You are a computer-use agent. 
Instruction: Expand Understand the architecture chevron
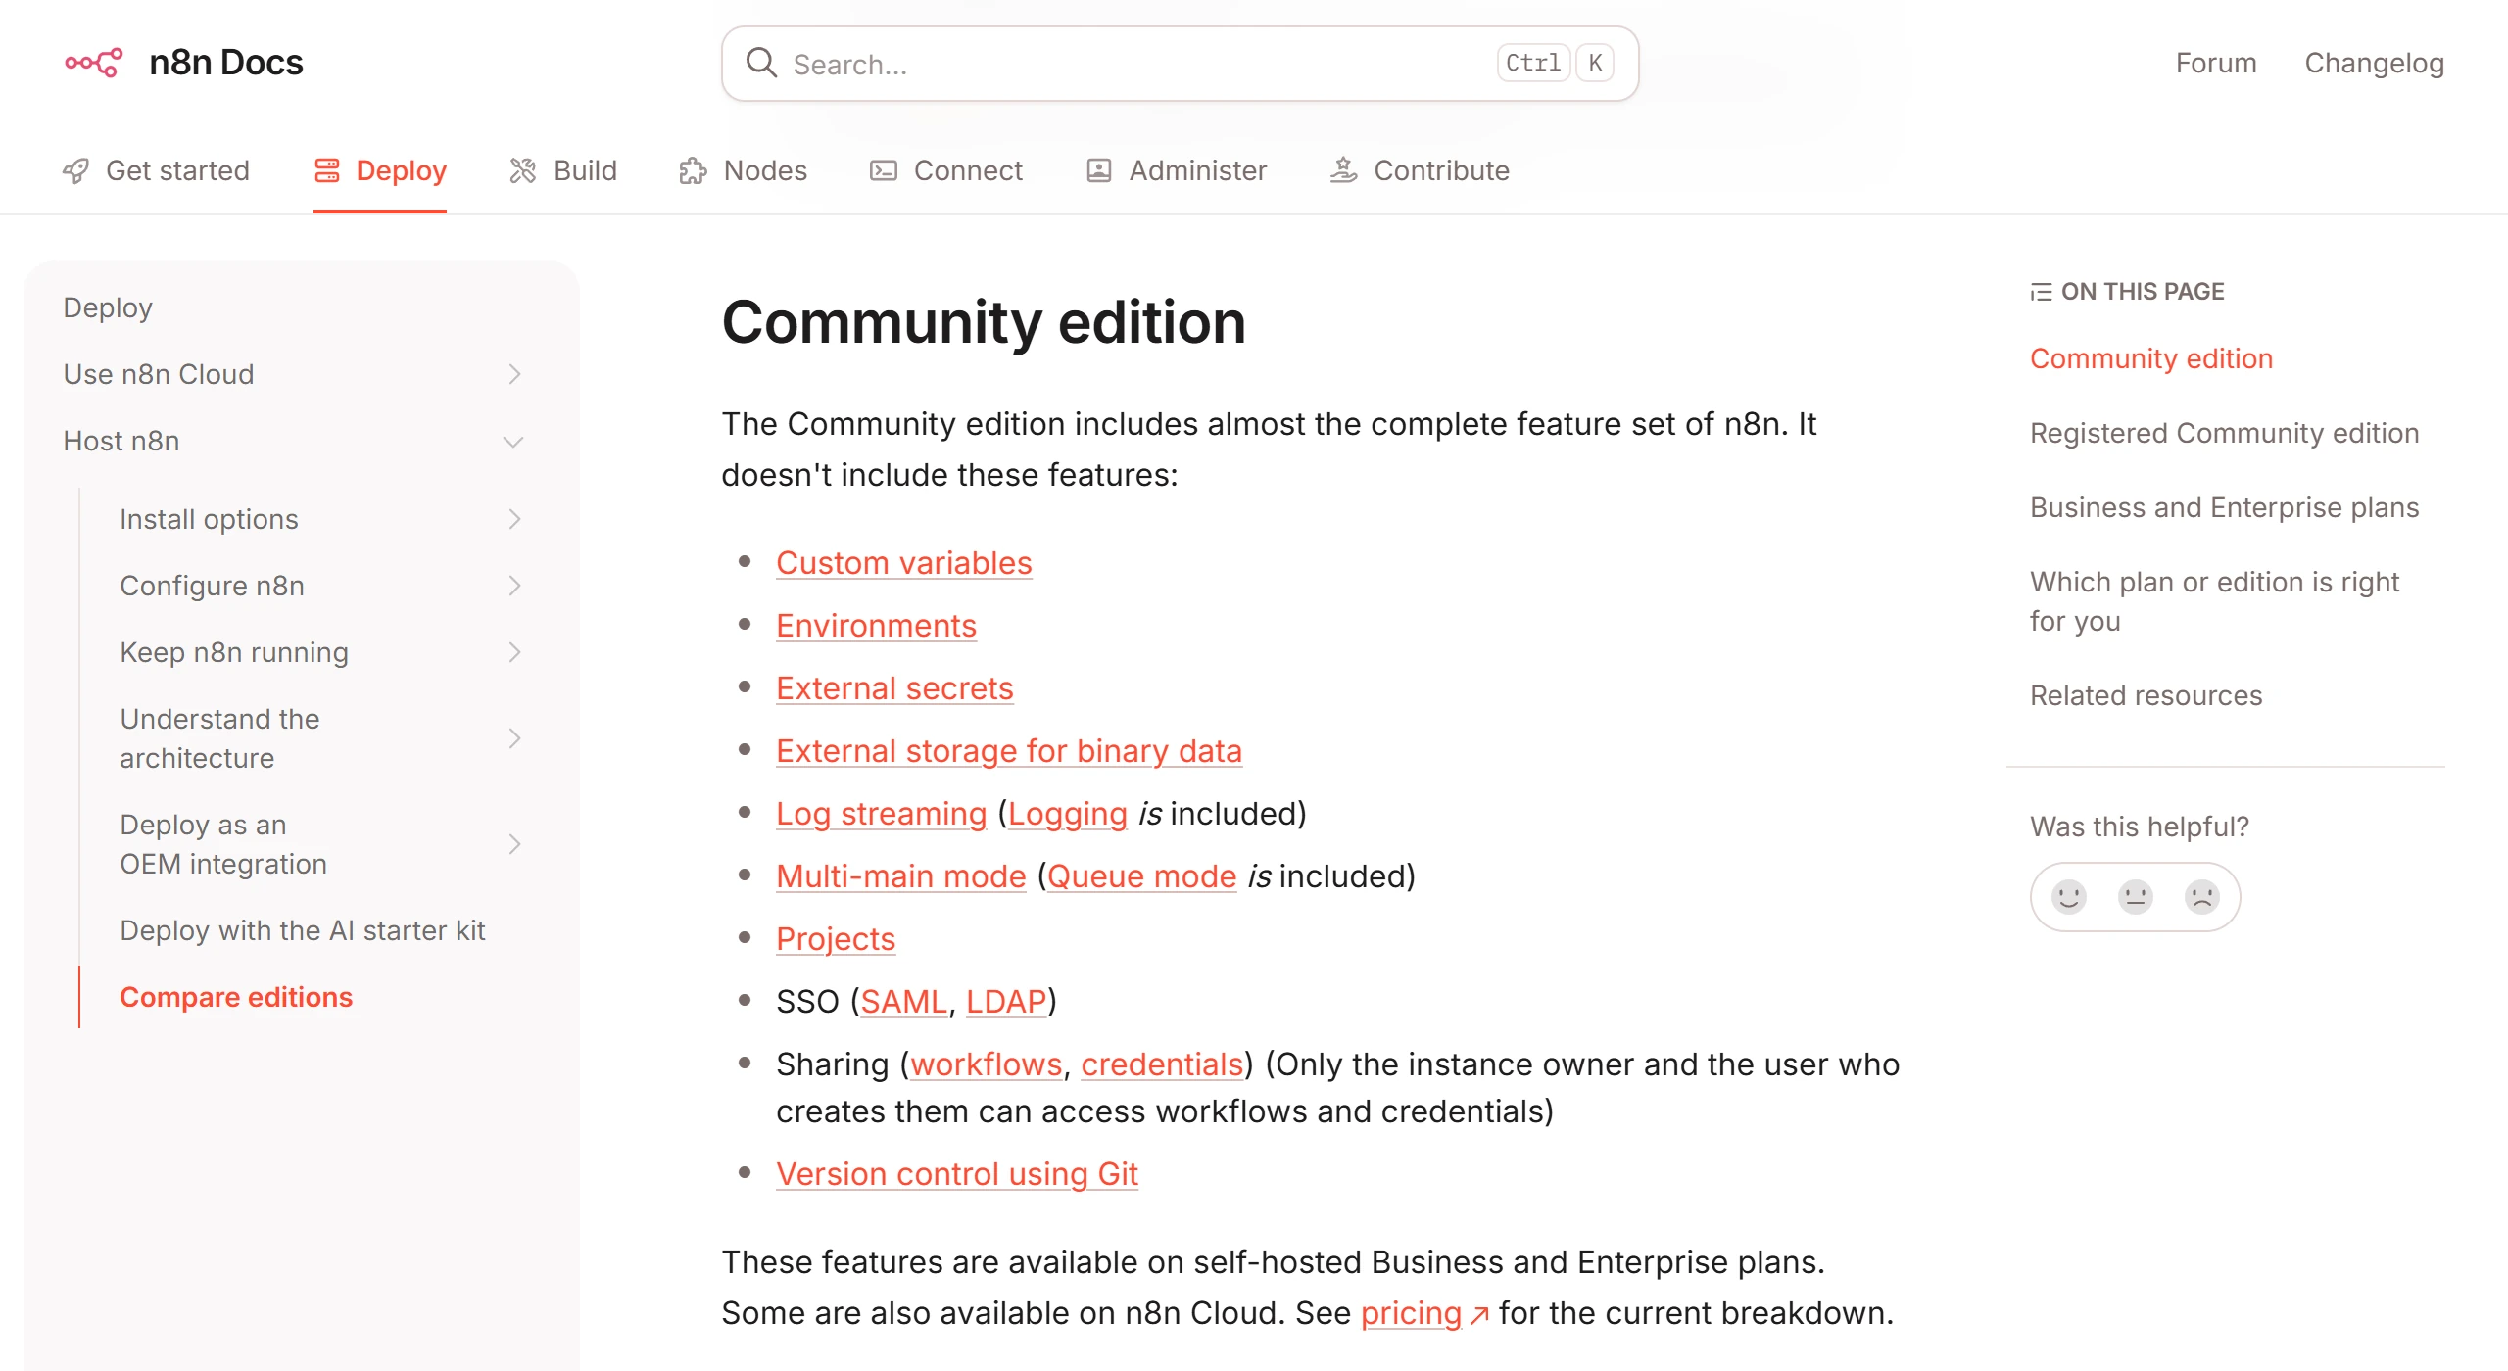pos(514,738)
